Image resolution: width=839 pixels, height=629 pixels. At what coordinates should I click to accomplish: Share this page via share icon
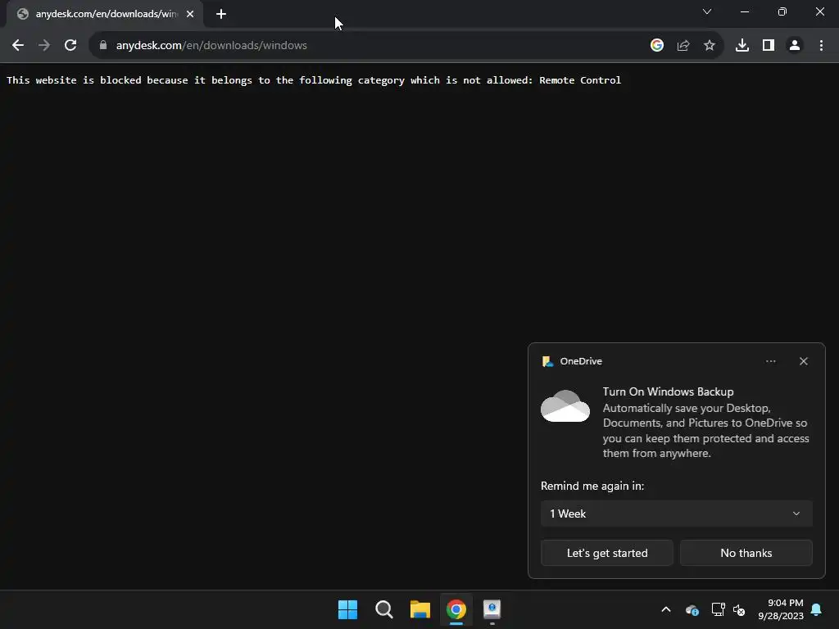(683, 46)
